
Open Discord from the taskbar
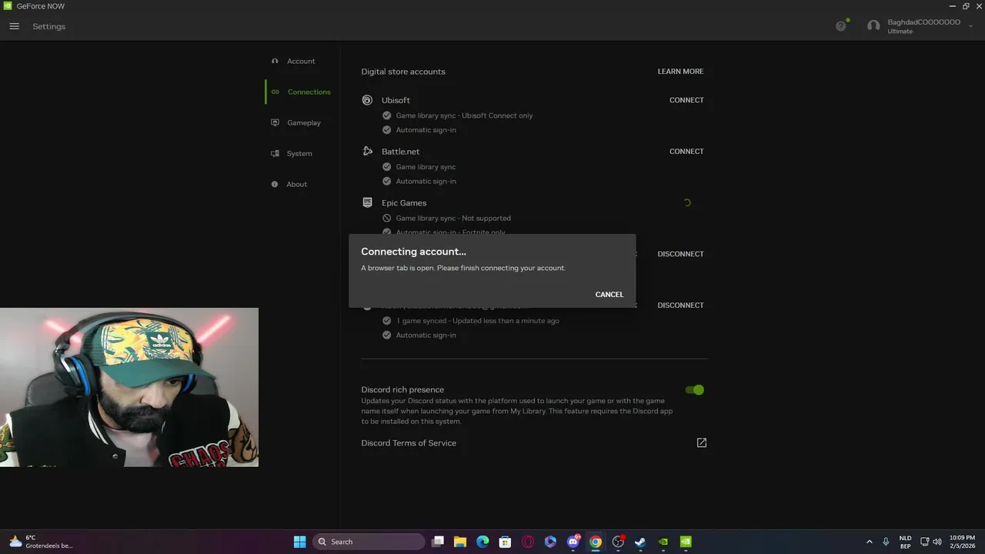[573, 542]
